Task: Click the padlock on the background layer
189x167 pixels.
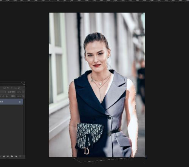Action: tap(20, 101)
